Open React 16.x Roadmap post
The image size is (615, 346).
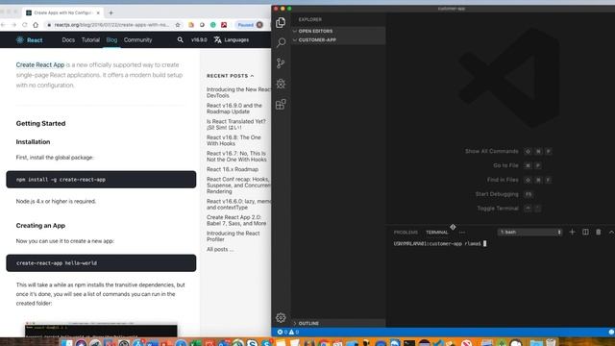point(233,169)
